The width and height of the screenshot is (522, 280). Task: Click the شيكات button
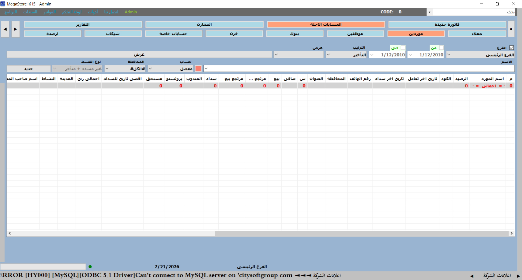(113, 34)
